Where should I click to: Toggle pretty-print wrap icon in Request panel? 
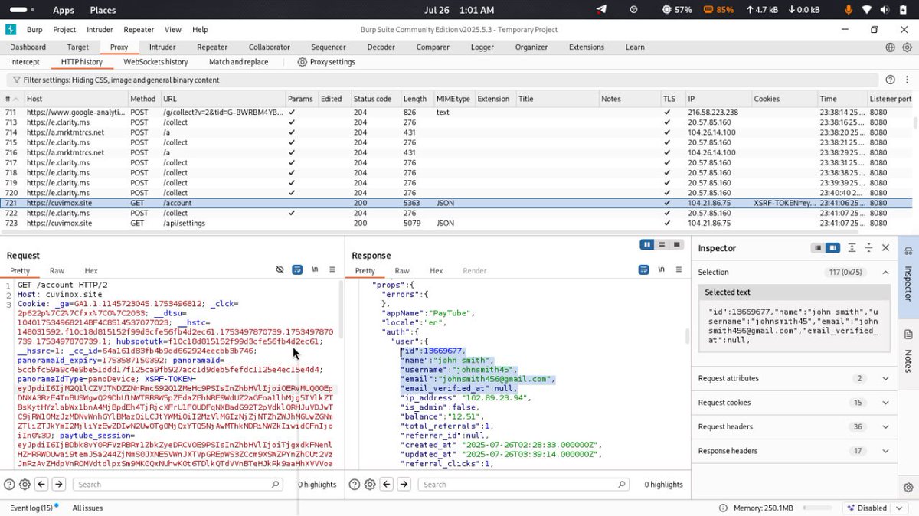click(x=297, y=270)
